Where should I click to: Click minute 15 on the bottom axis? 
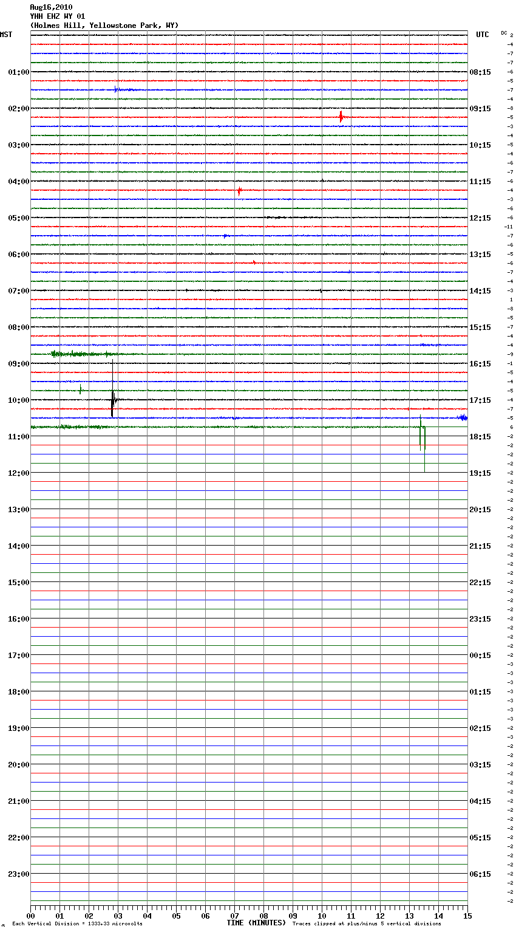(x=467, y=916)
